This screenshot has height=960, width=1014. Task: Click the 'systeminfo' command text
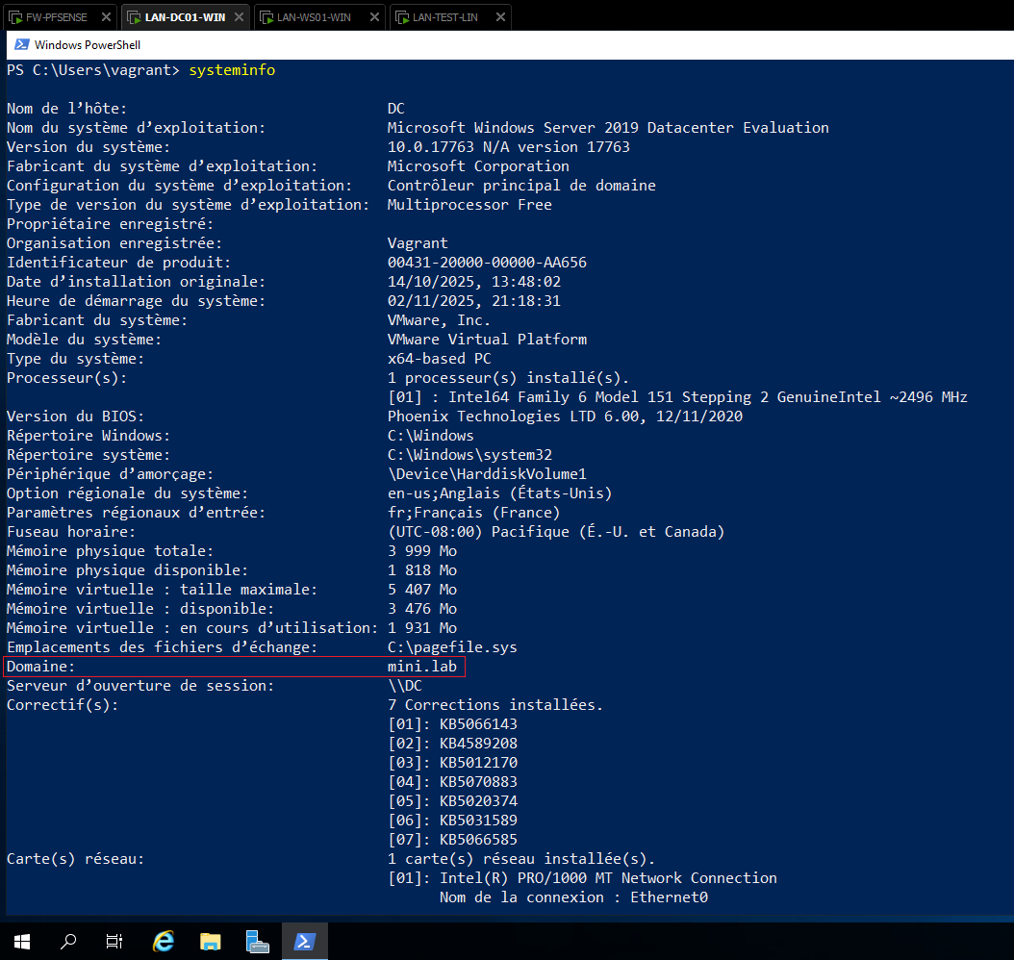click(x=232, y=70)
